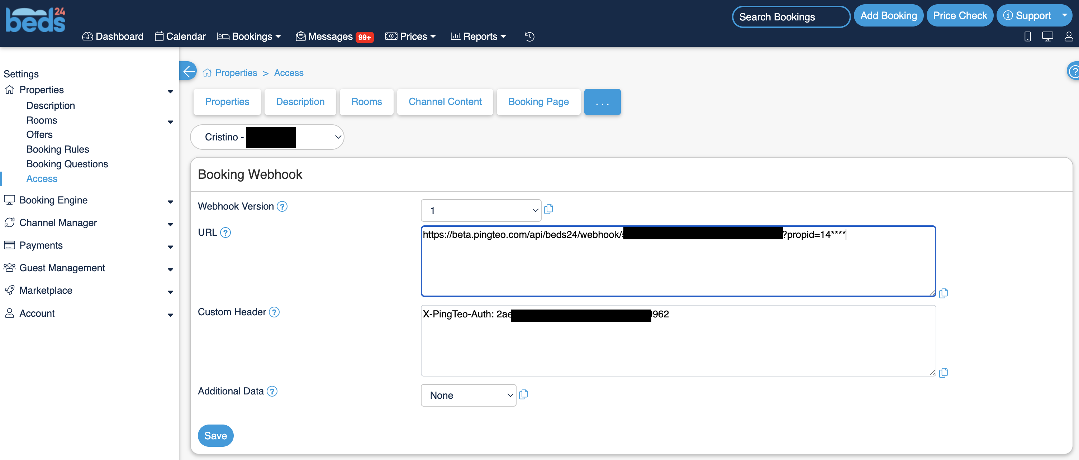Viewport: 1079px width, 460px height.
Task: Click help icon beside Additional Data
Action: coord(272,391)
